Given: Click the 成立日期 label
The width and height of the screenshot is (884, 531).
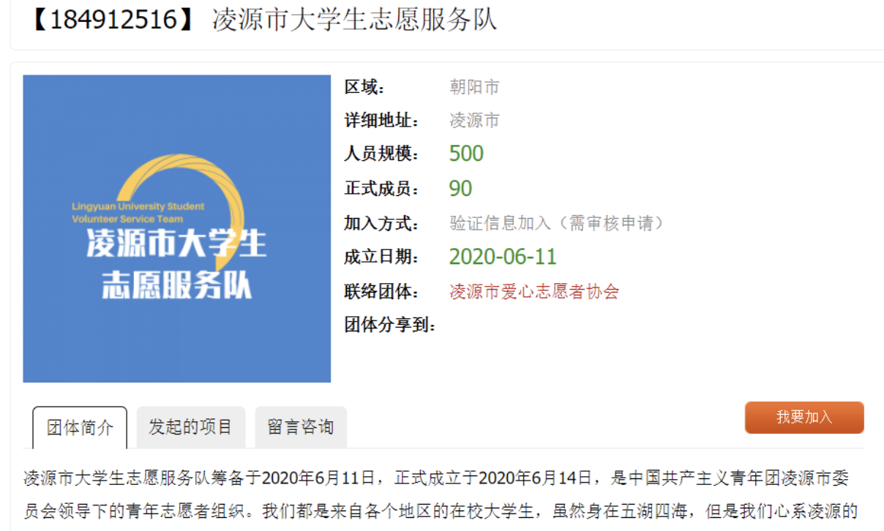Looking at the screenshot, I should click(x=383, y=257).
